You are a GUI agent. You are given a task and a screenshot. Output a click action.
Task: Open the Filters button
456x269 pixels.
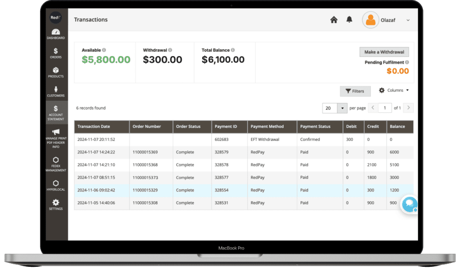[355, 91]
